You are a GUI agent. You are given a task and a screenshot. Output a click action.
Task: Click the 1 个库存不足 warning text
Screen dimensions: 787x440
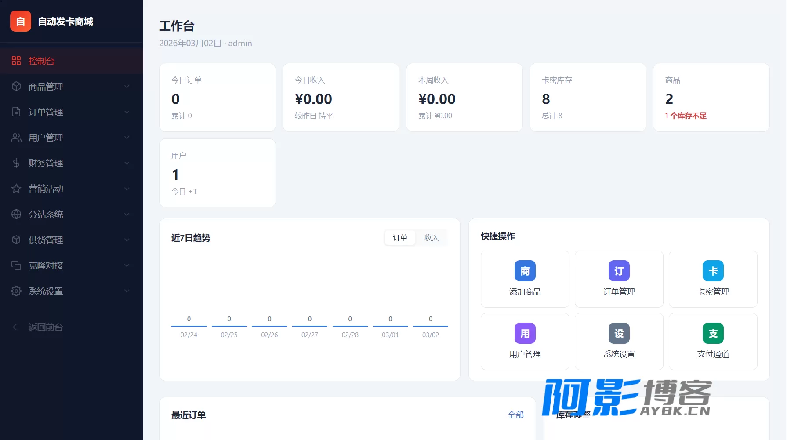pyautogui.click(x=685, y=116)
